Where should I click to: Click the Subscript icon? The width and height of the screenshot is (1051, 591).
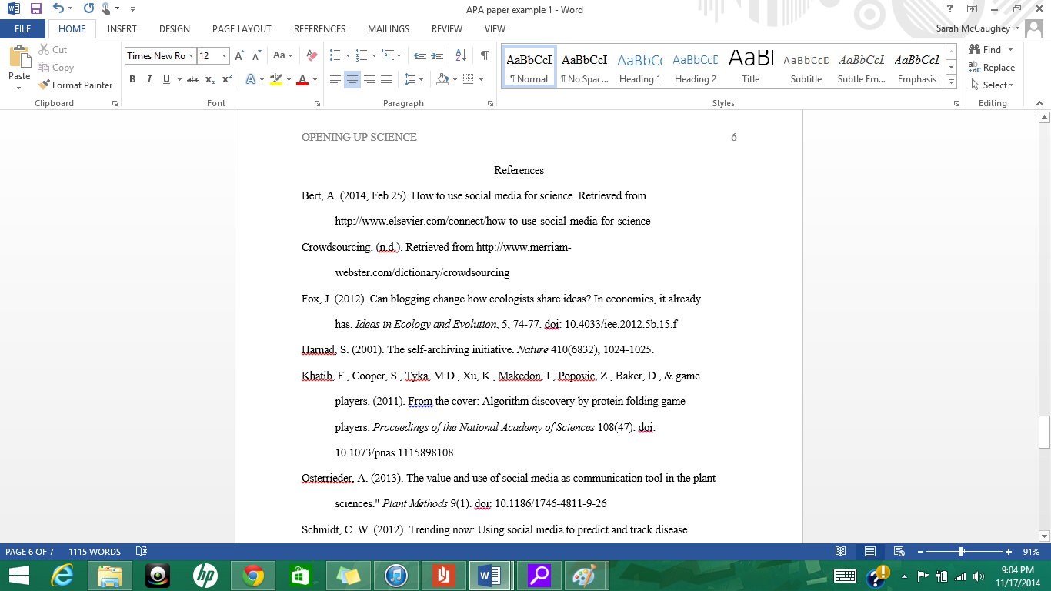[209, 79]
